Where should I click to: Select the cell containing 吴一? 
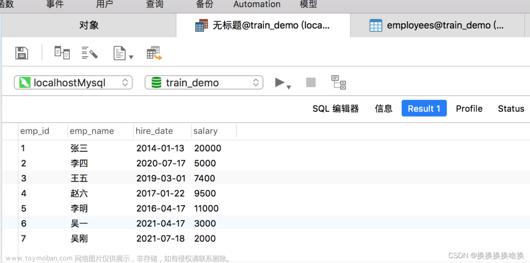[x=79, y=223]
